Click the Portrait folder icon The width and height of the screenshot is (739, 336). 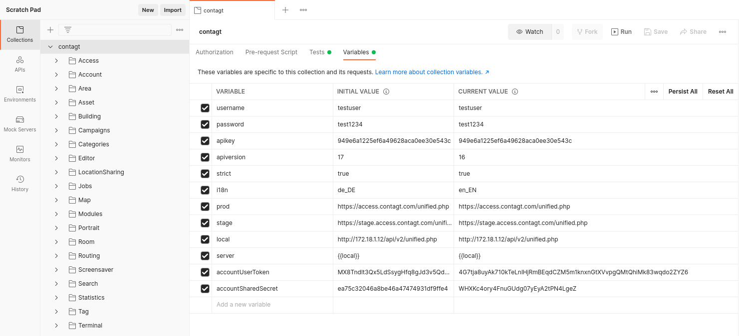click(x=72, y=228)
